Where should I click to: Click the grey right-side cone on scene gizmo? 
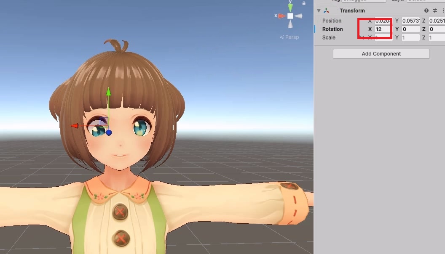point(298,16)
